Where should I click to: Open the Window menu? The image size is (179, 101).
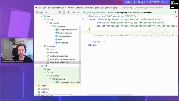108,8
